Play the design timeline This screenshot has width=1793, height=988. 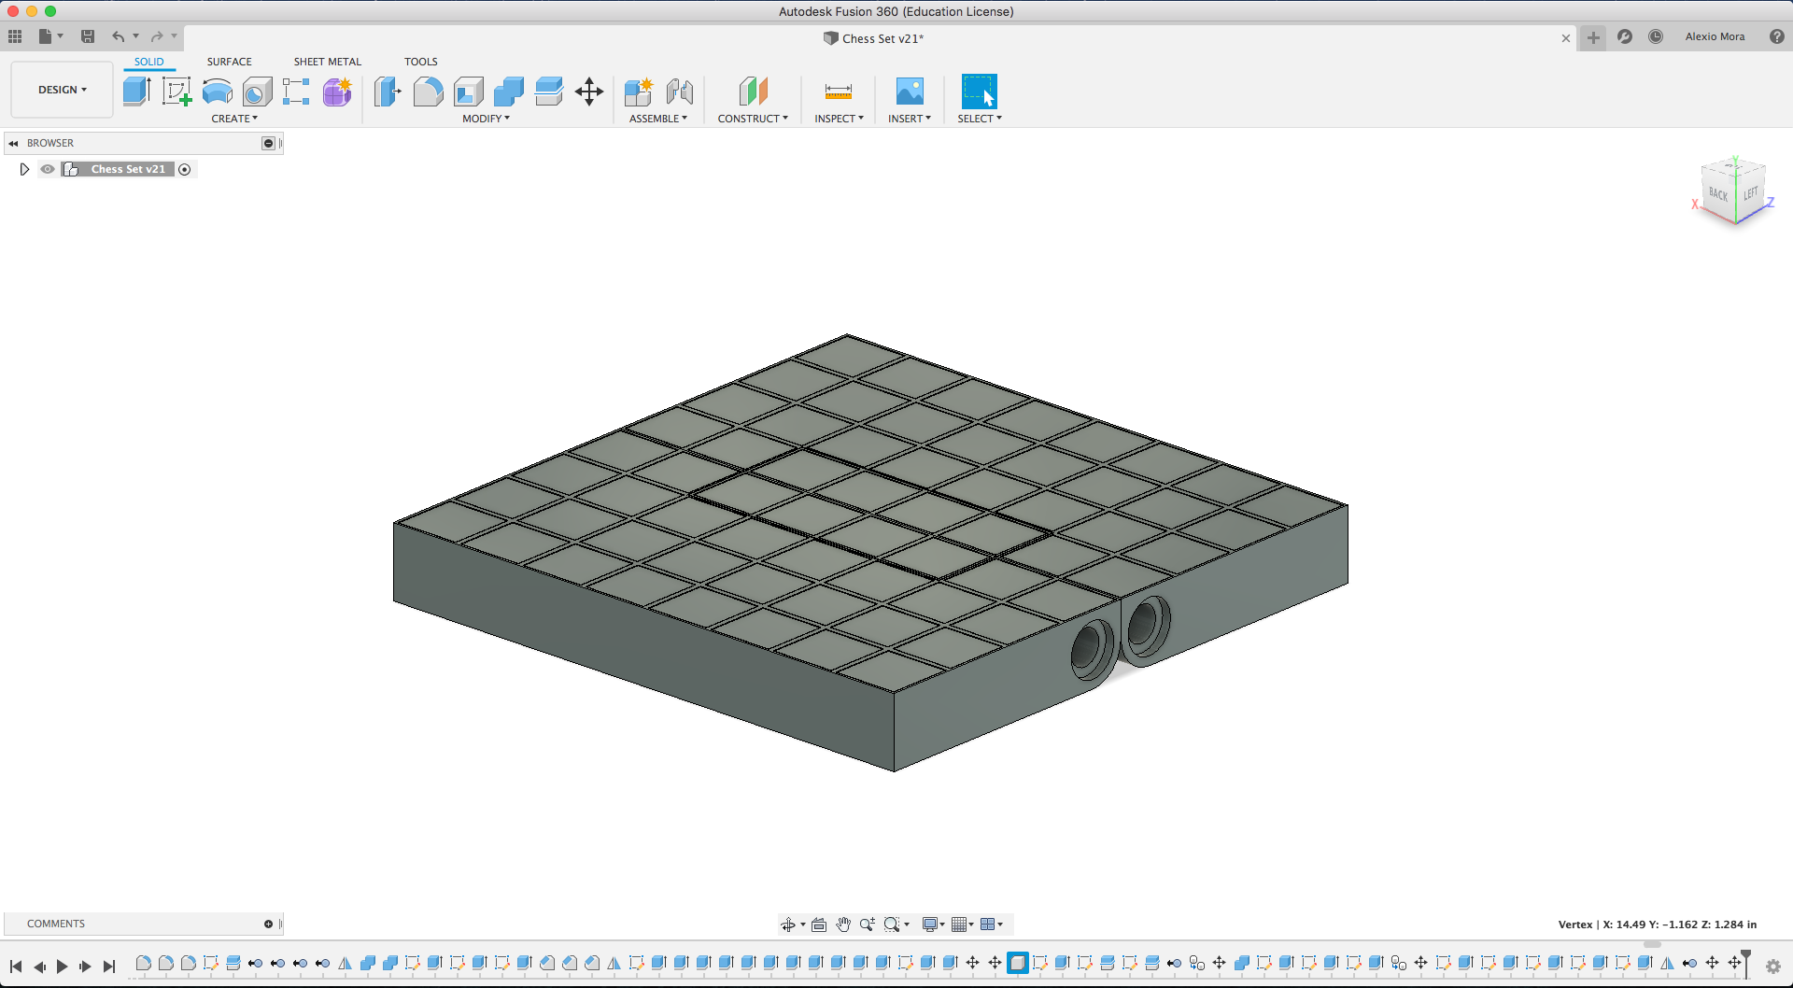pos(63,967)
